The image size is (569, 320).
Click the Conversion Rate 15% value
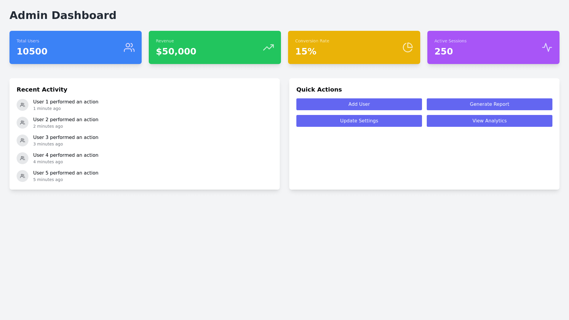tap(306, 52)
